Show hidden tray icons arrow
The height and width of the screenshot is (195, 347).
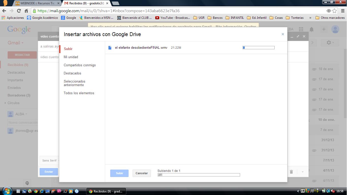click(298, 191)
